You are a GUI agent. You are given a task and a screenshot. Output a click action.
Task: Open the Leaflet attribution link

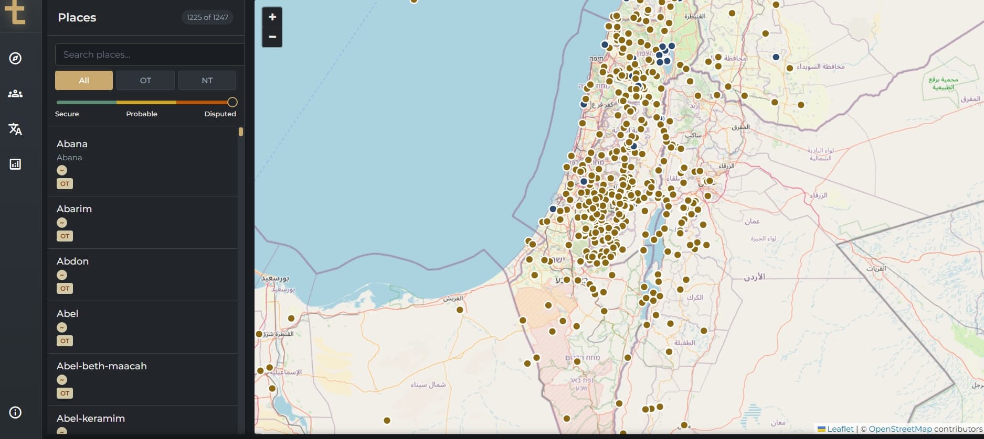[x=840, y=429]
